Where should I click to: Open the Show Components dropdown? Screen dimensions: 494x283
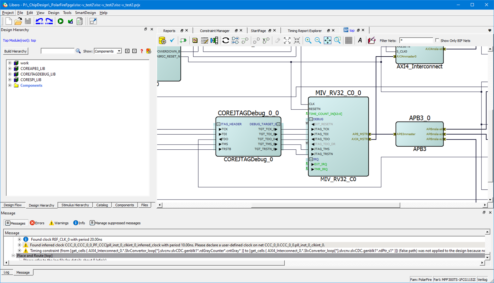pyautogui.click(x=119, y=51)
